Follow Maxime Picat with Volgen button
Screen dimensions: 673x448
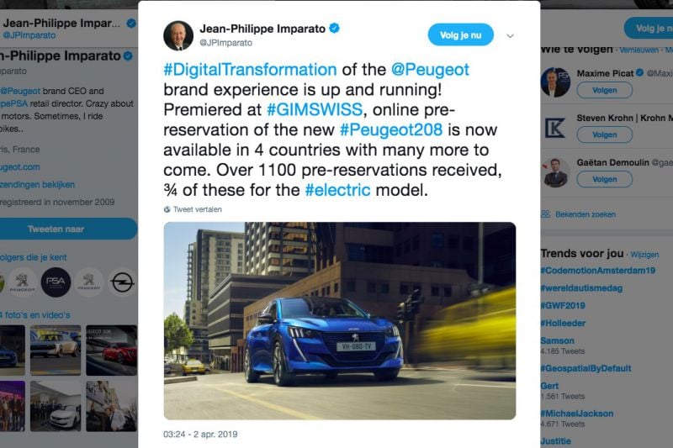[604, 91]
